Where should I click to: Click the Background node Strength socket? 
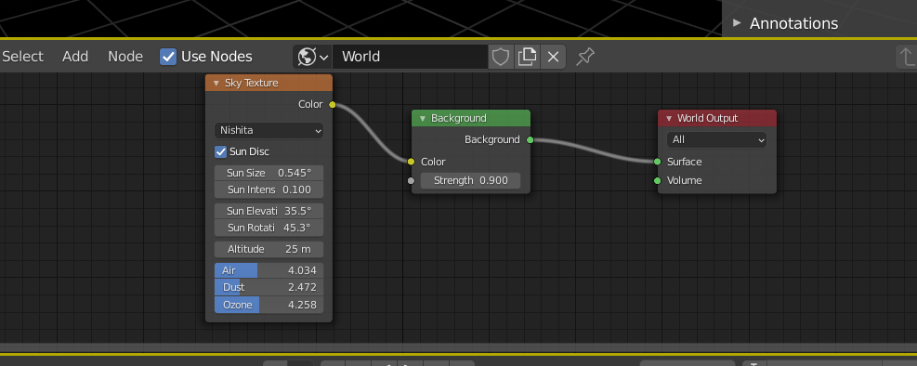click(412, 181)
